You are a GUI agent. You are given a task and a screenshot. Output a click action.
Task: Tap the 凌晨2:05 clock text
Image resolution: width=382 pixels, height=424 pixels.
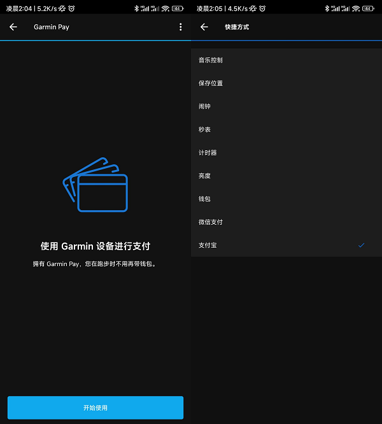[209, 9]
